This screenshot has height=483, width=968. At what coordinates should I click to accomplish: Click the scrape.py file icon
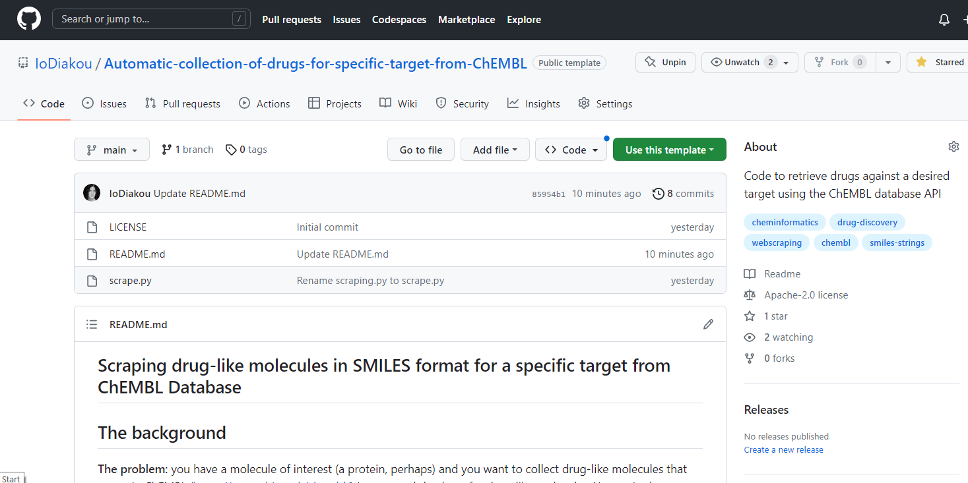[92, 280]
